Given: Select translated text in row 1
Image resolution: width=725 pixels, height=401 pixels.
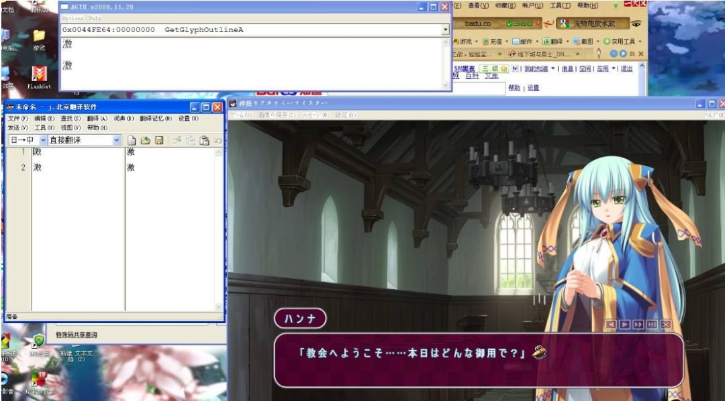Looking at the screenshot, I should [x=131, y=152].
